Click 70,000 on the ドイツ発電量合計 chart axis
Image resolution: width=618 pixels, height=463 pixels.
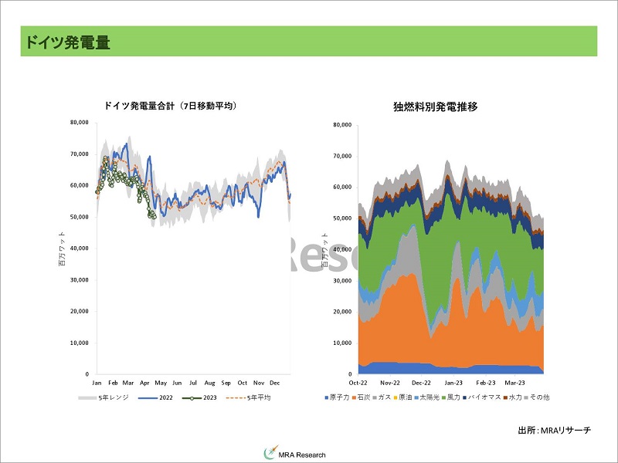point(80,154)
